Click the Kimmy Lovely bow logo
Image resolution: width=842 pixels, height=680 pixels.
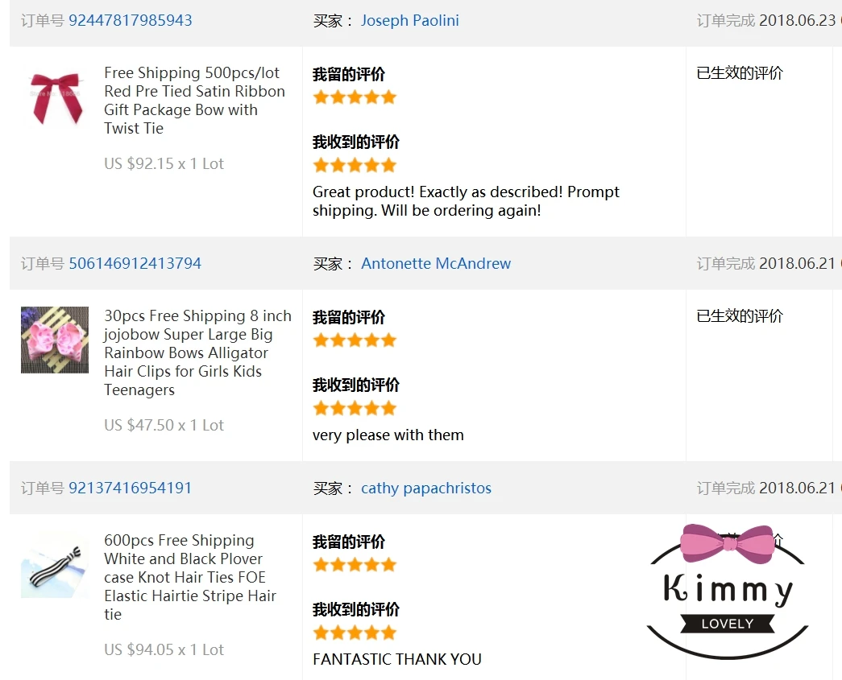[x=727, y=590]
